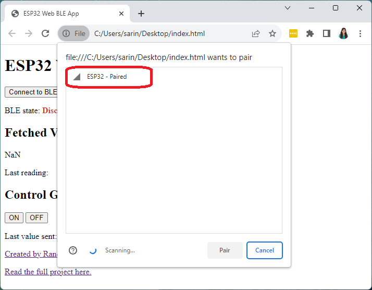Switch to ESP32 Web BLE App tab
This screenshot has width=372, height=290.
pos(67,14)
